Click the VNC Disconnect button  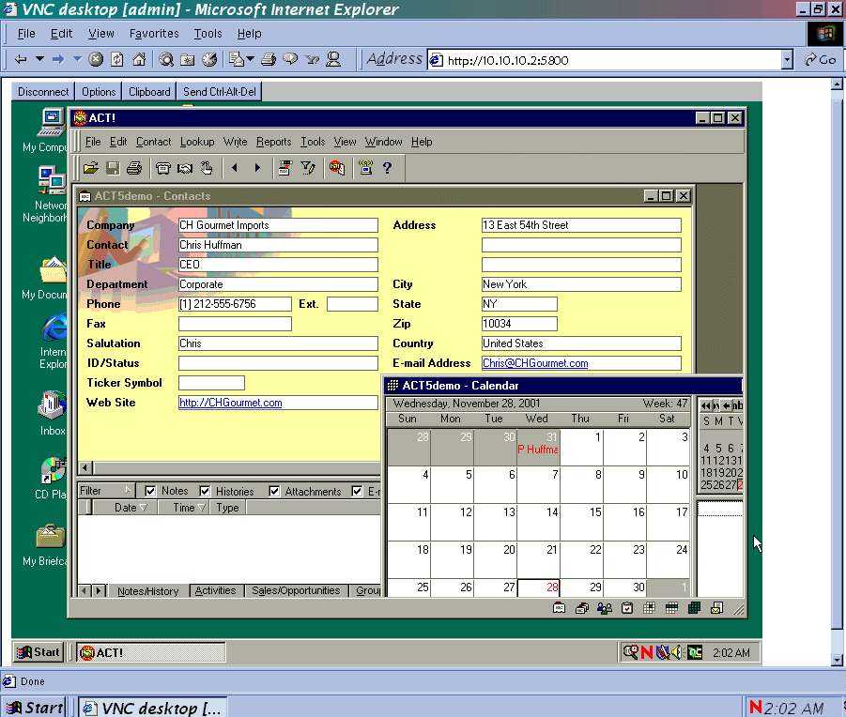(x=43, y=92)
